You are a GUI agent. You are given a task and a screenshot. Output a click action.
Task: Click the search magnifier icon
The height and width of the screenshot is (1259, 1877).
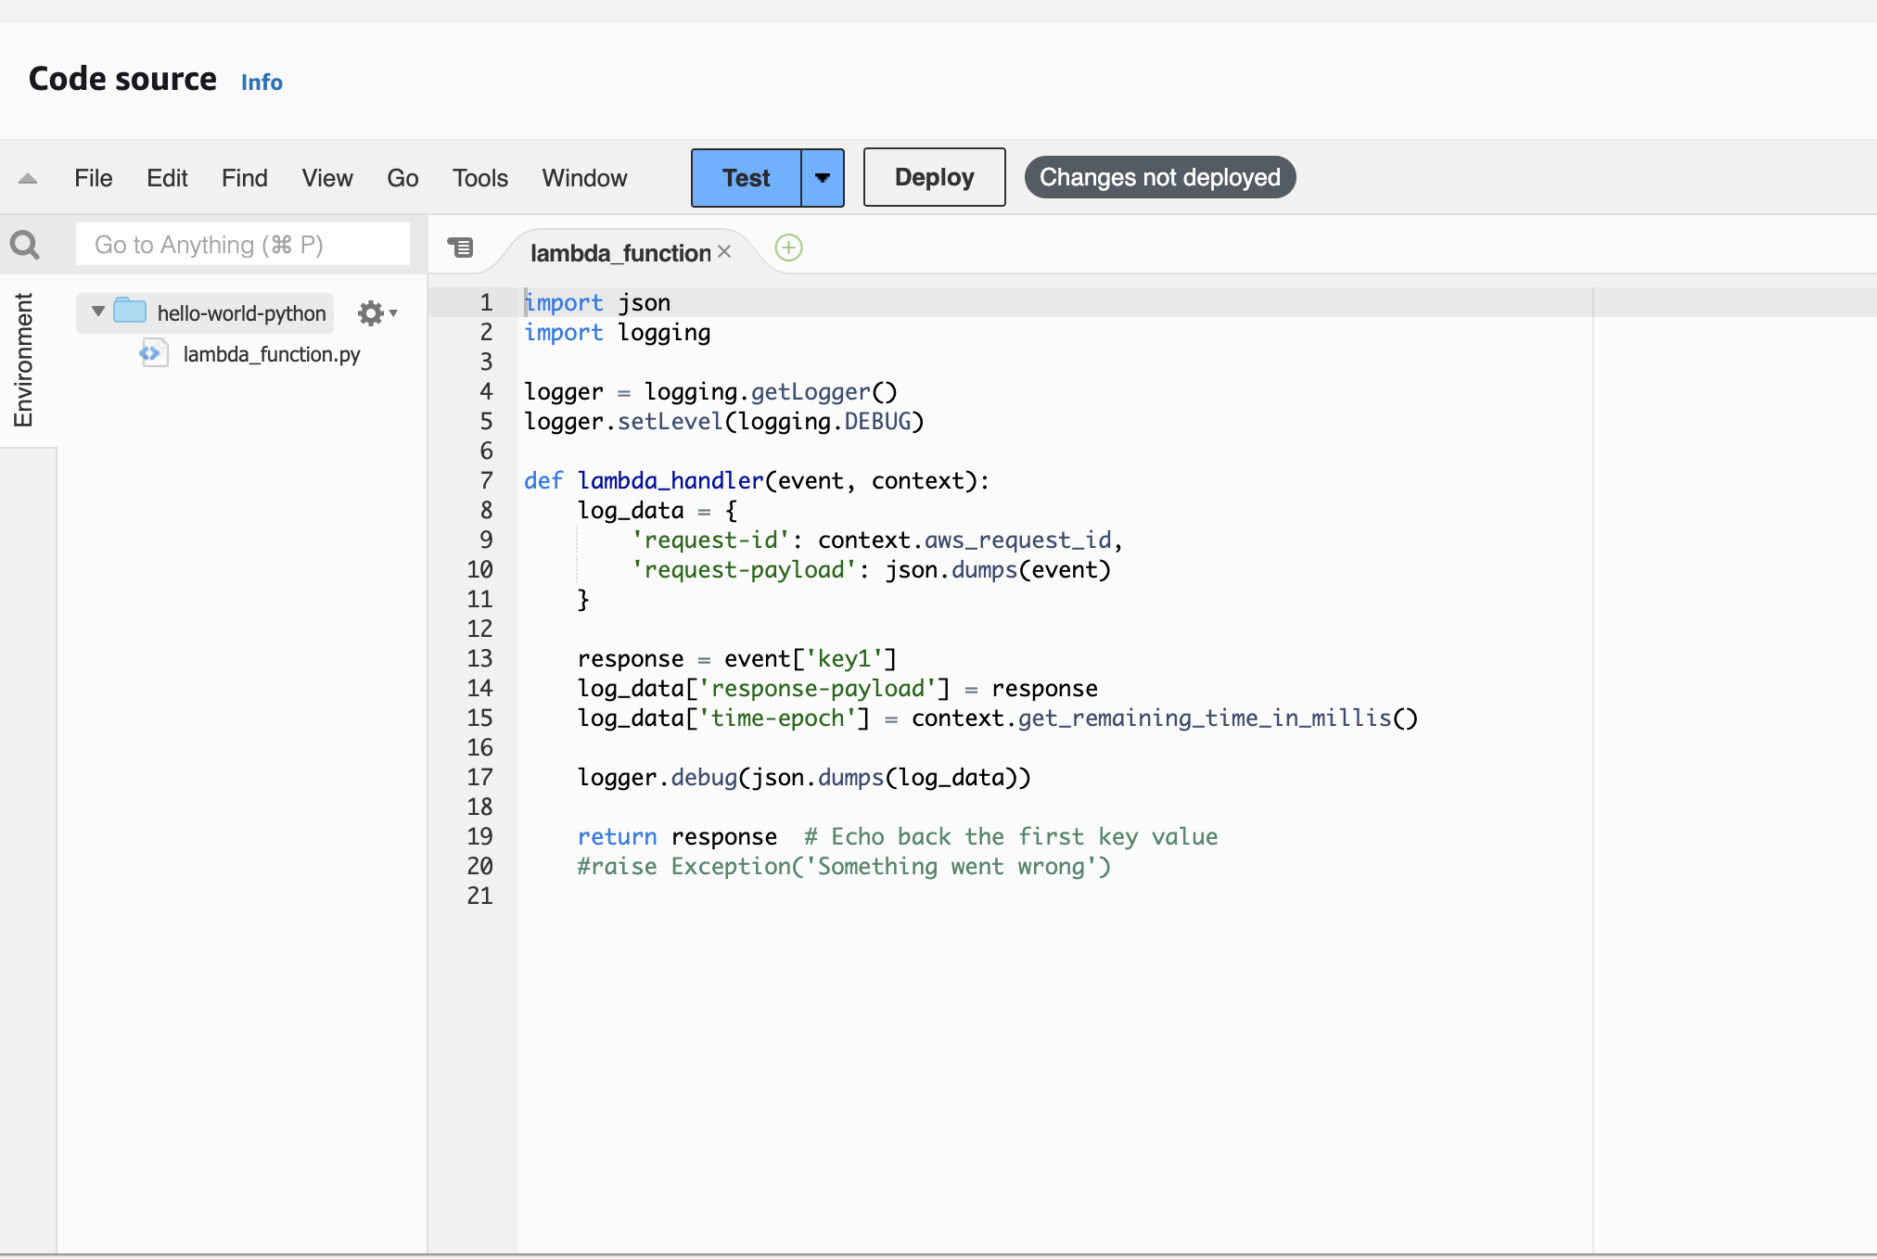pos(25,245)
